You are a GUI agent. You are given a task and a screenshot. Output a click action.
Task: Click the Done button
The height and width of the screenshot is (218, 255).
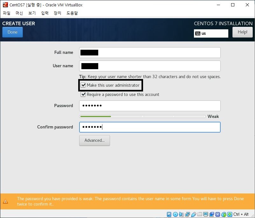tap(12, 32)
